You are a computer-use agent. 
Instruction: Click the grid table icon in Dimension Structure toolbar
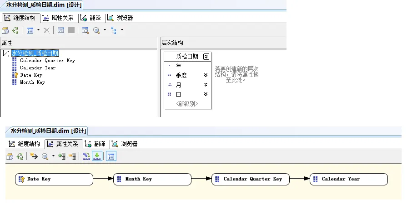click(61, 30)
